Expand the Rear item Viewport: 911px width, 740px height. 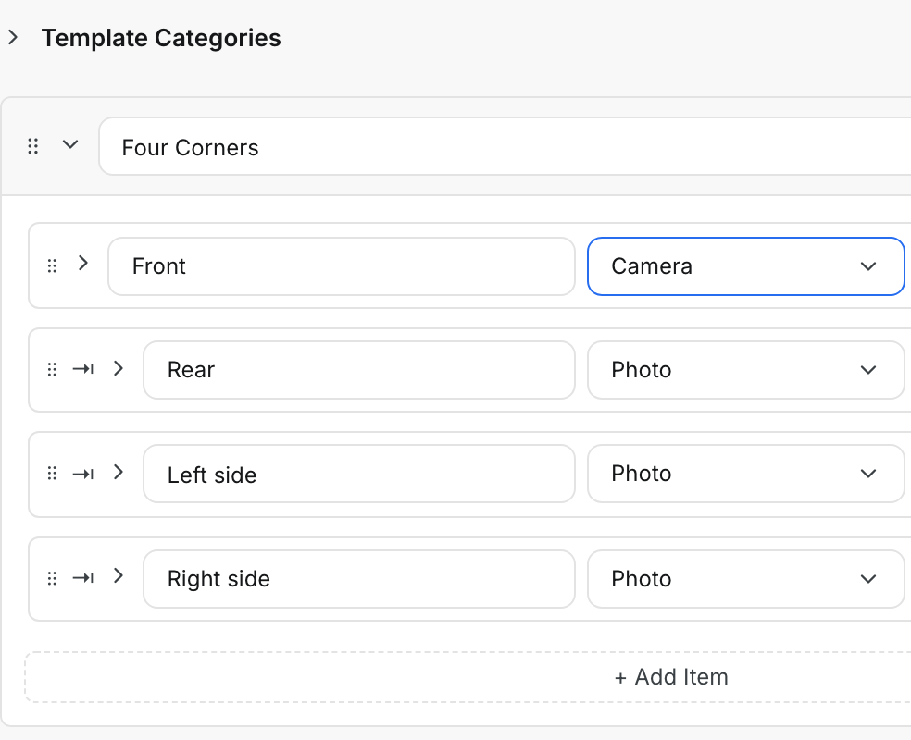119,368
